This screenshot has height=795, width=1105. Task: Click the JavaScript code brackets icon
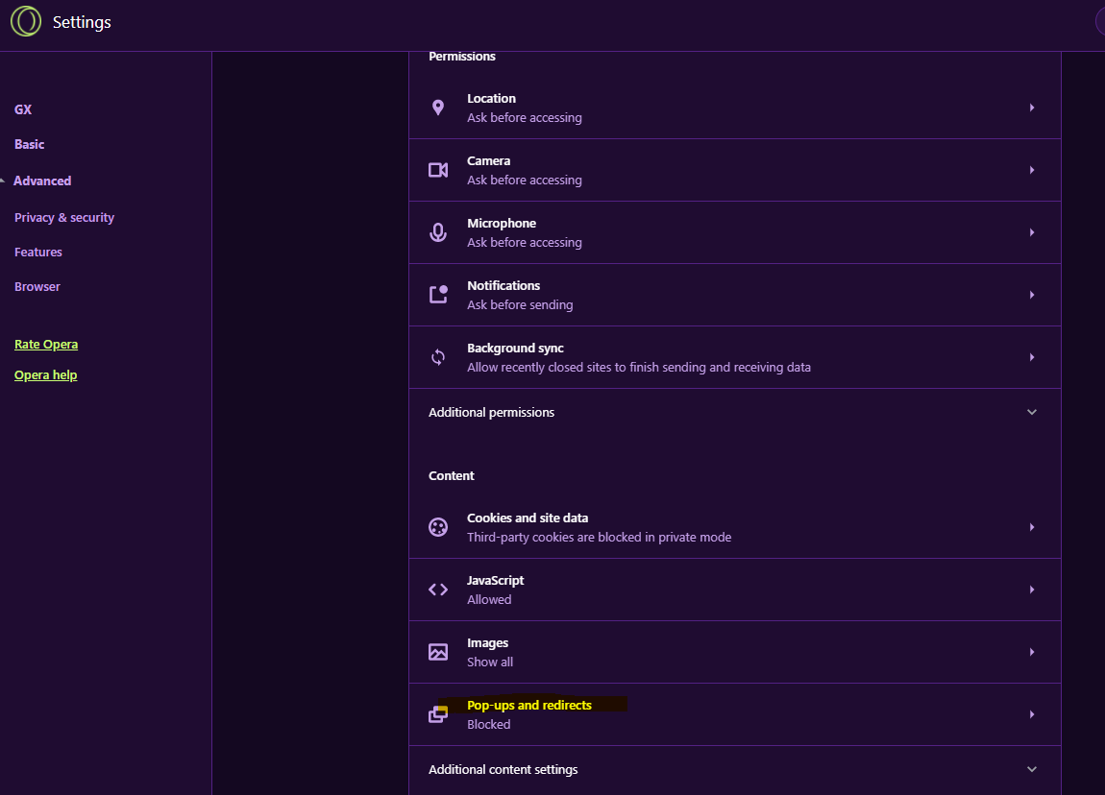(438, 590)
